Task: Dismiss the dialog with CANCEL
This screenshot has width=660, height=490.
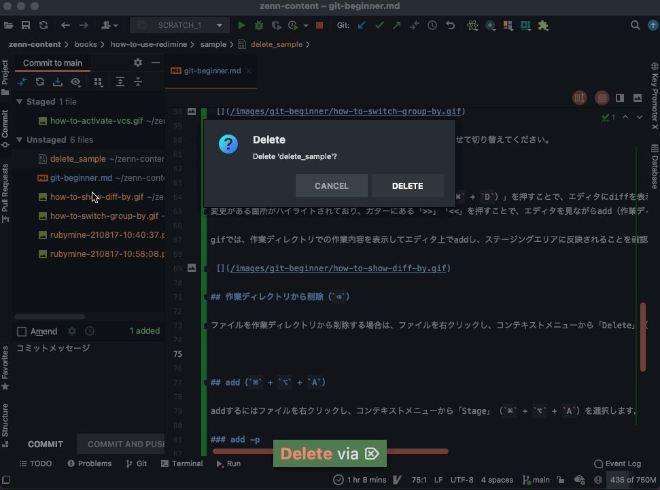Action: click(x=331, y=185)
